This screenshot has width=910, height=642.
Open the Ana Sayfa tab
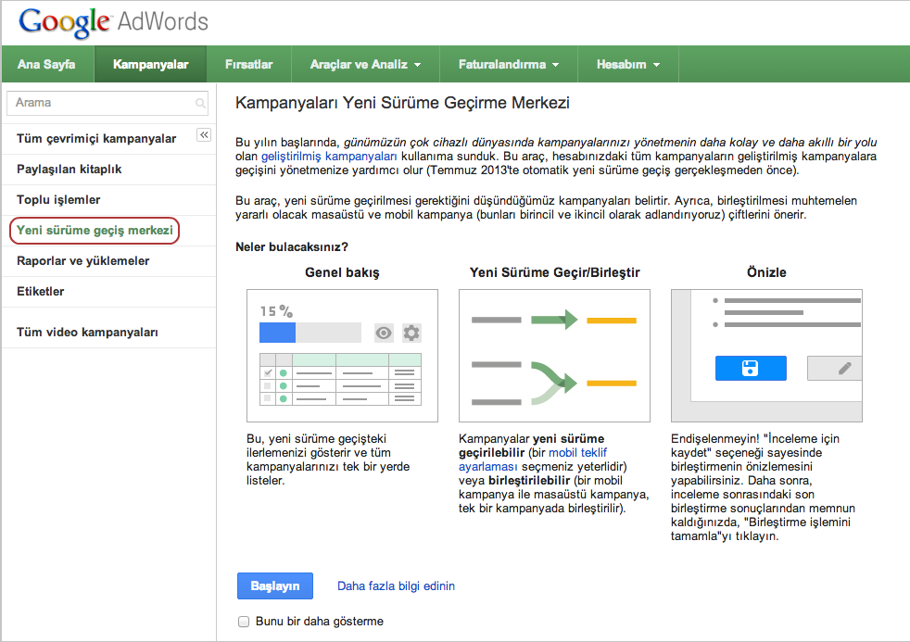pos(46,64)
